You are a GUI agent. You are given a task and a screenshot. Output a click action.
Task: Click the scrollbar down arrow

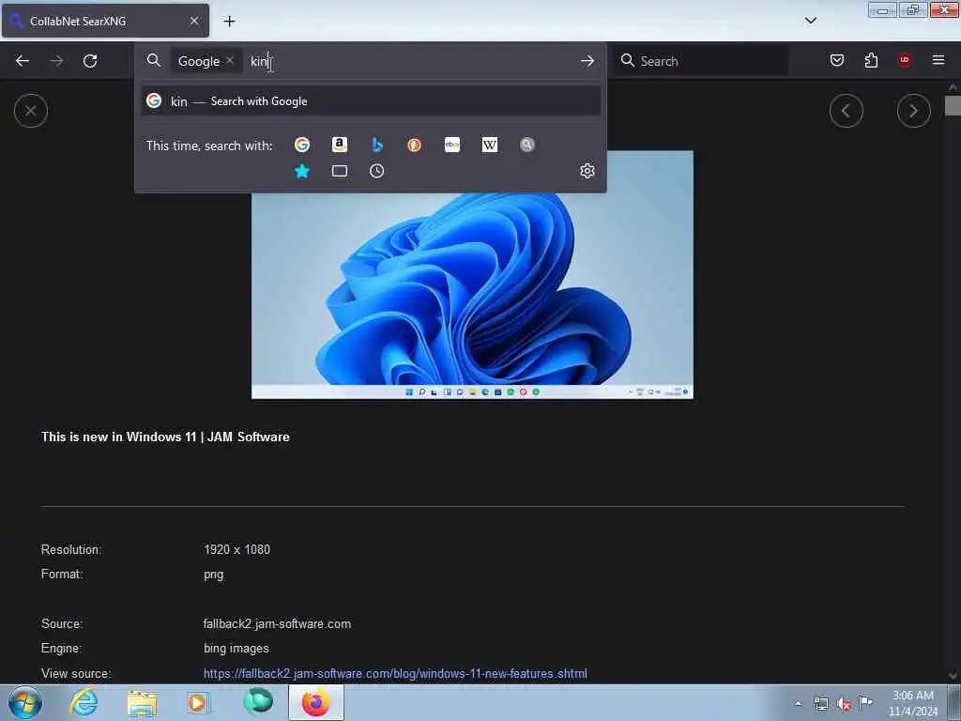pos(953,676)
